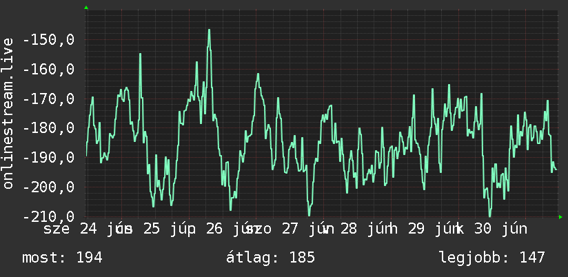Screen dimensions: 568x277
Task: Click the '27' date label on X-axis
Action: 290,229
